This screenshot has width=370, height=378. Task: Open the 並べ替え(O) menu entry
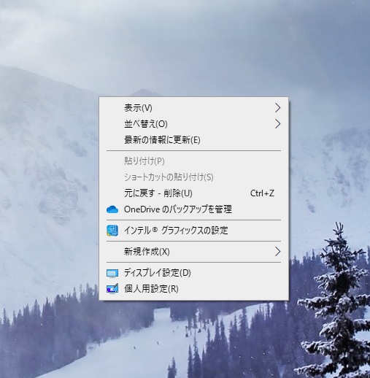[x=194, y=124]
